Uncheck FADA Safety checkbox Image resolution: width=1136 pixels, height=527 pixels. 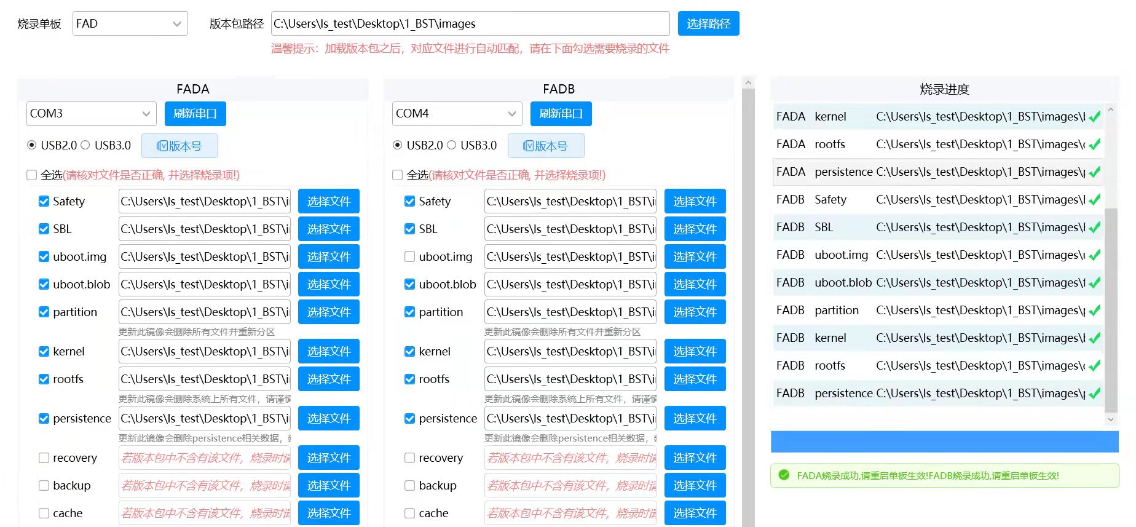click(x=44, y=201)
